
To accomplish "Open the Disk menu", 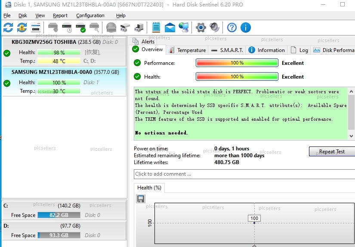I will point(23,15).
